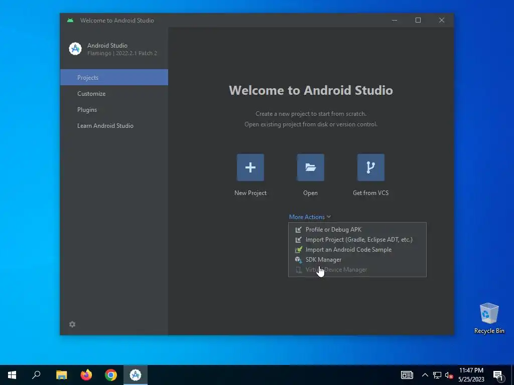This screenshot has width=514, height=385.
Task: Click the green Android icon in title bar
Action: point(70,20)
